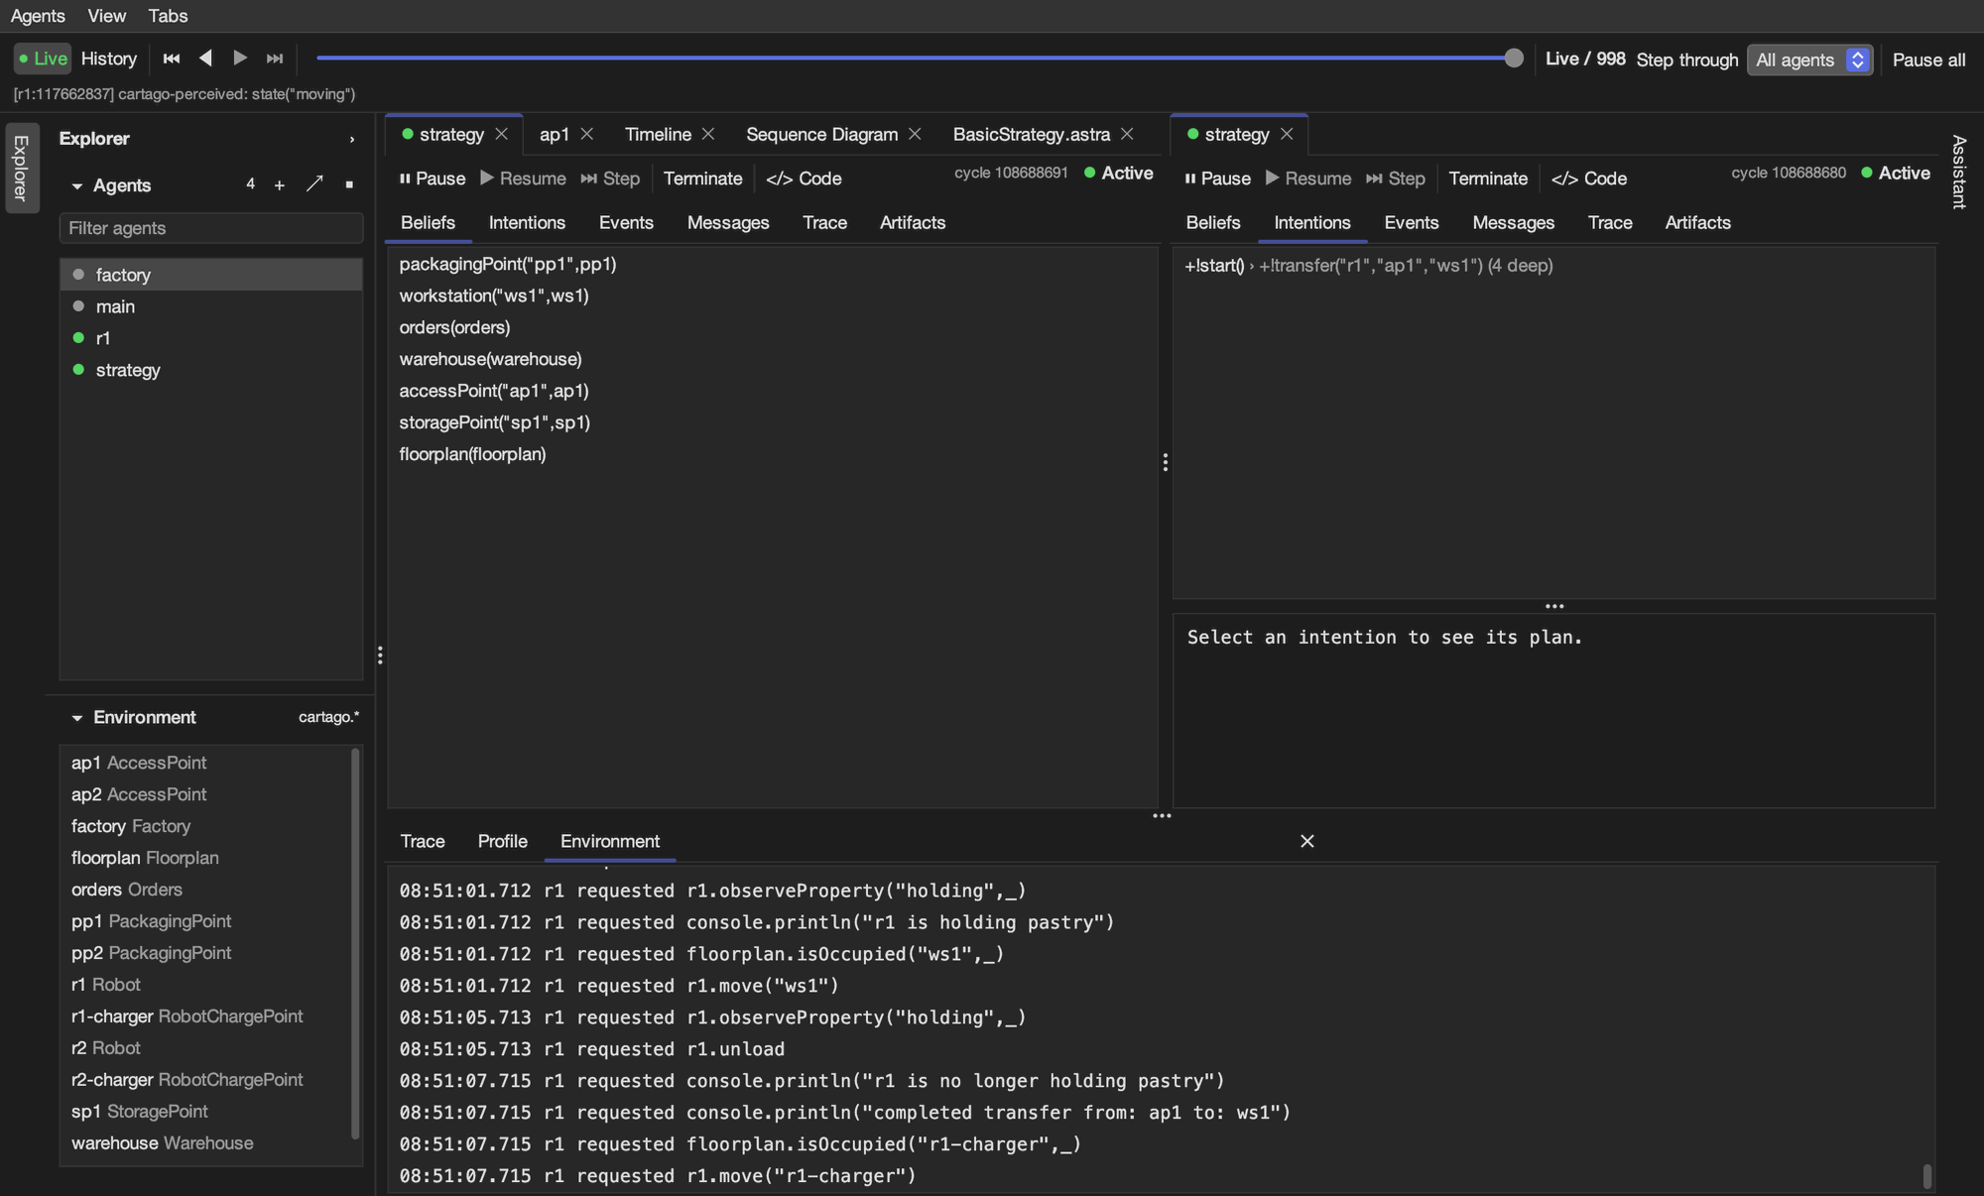Viewport: 1984px width, 1196px height.
Task: Click the arrow icon in Agents header
Action: [314, 184]
